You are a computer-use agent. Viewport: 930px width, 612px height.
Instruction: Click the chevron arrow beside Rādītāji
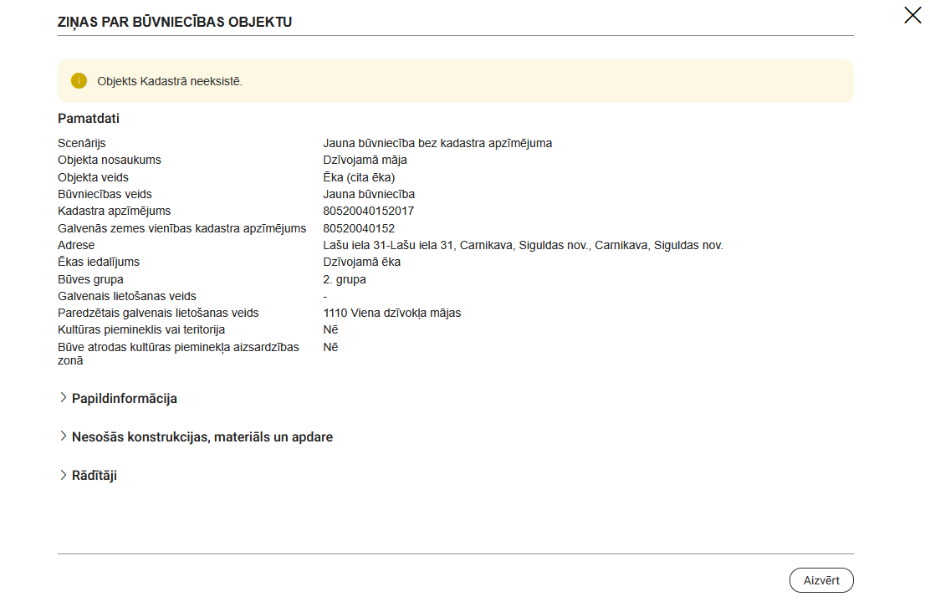pyautogui.click(x=64, y=475)
